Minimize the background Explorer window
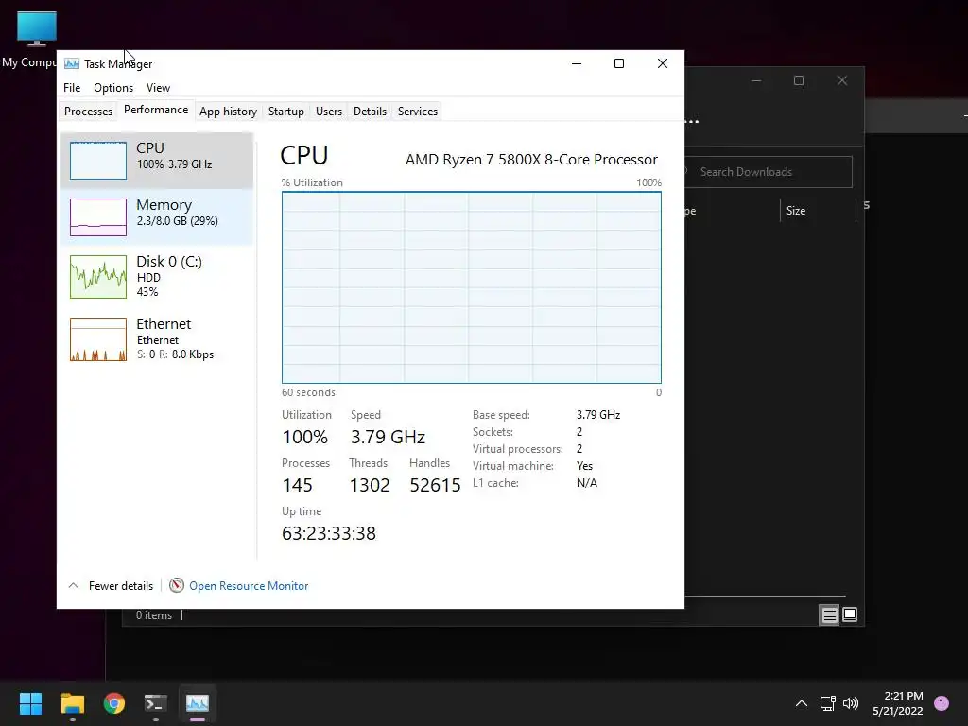 click(x=756, y=81)
